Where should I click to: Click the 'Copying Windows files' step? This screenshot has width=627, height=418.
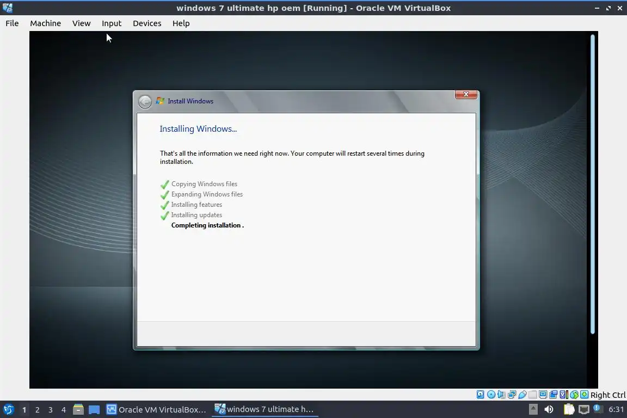(204, 184)
